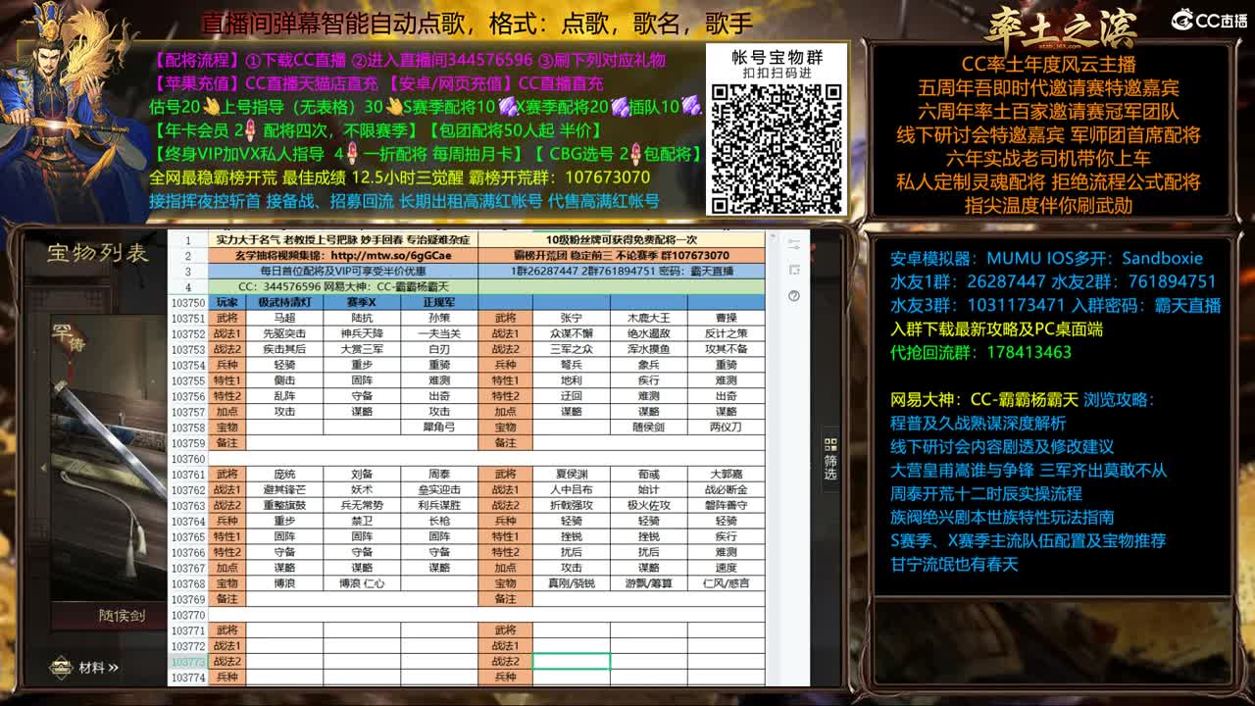Viewport: 1255px width, 706px height.
Task: Select the cell 张宁
Action: [x=571, y=319]
